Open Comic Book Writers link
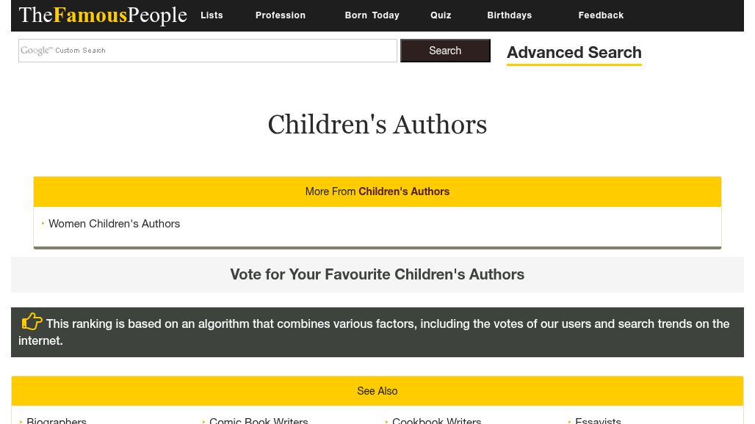Viewport: 755px width, 424px height. 259,420
